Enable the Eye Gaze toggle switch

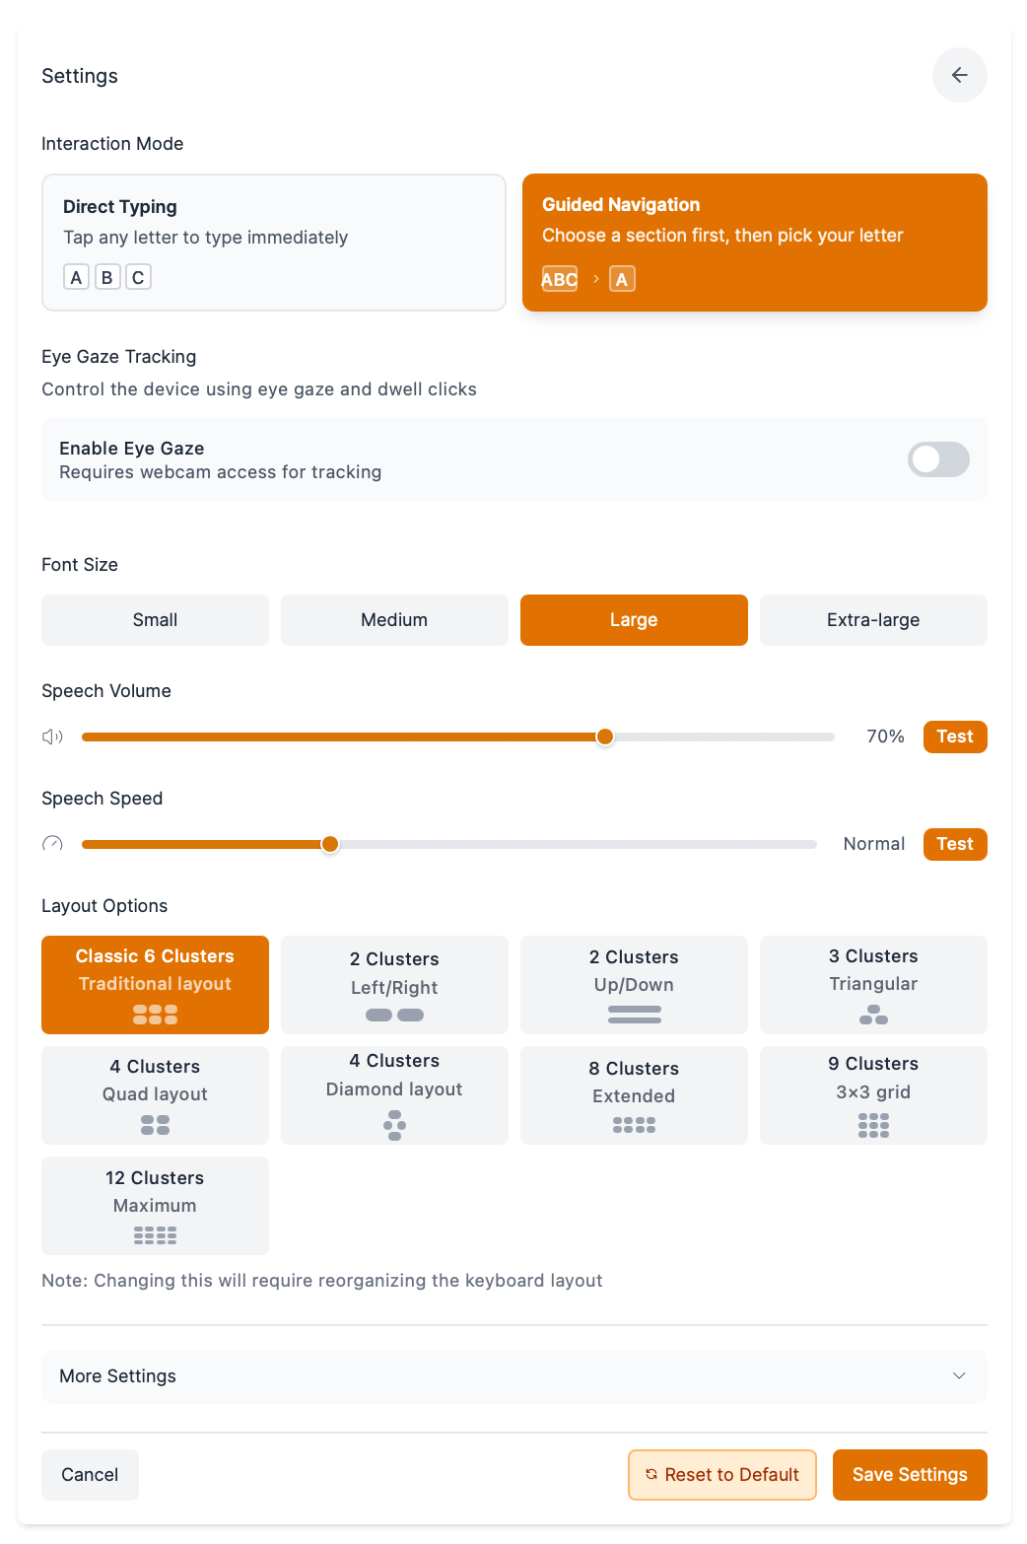(937, 459)
